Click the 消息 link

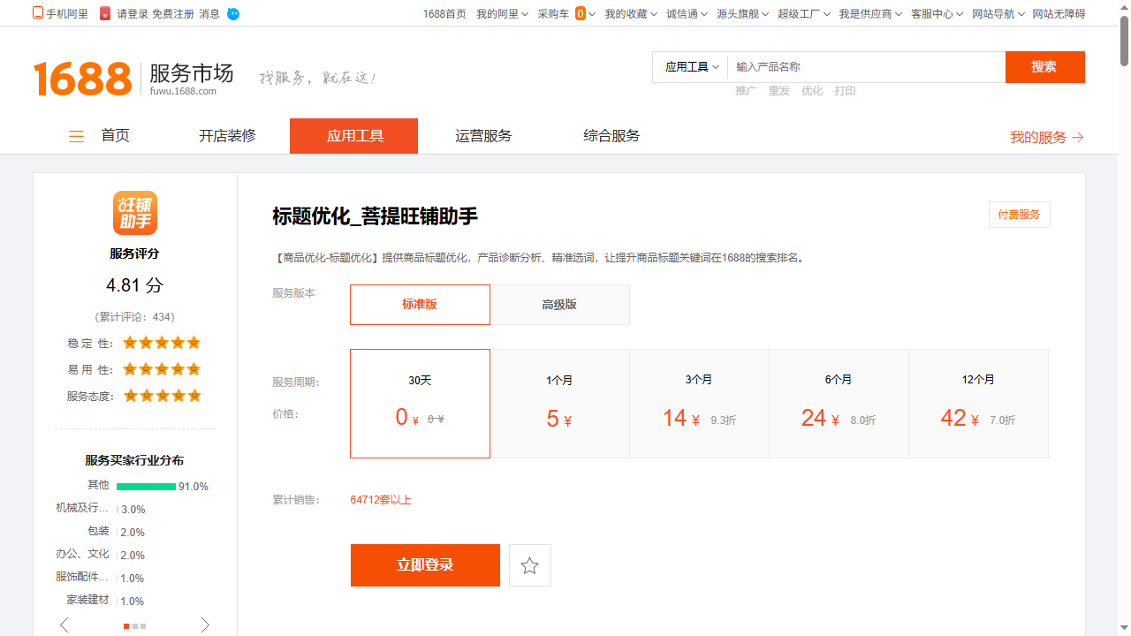click(209, 14)
